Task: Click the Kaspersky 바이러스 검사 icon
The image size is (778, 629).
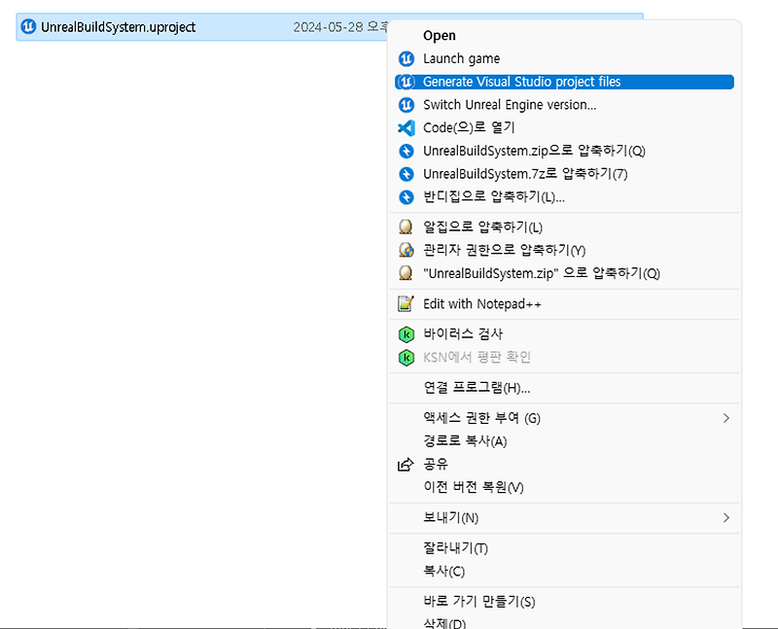Action: pos(407,333)
